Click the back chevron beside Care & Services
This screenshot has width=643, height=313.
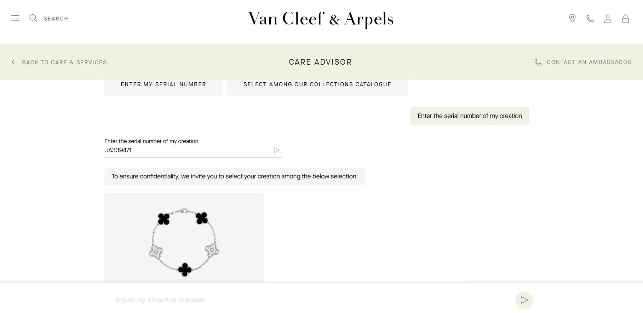tap(13, 62)
